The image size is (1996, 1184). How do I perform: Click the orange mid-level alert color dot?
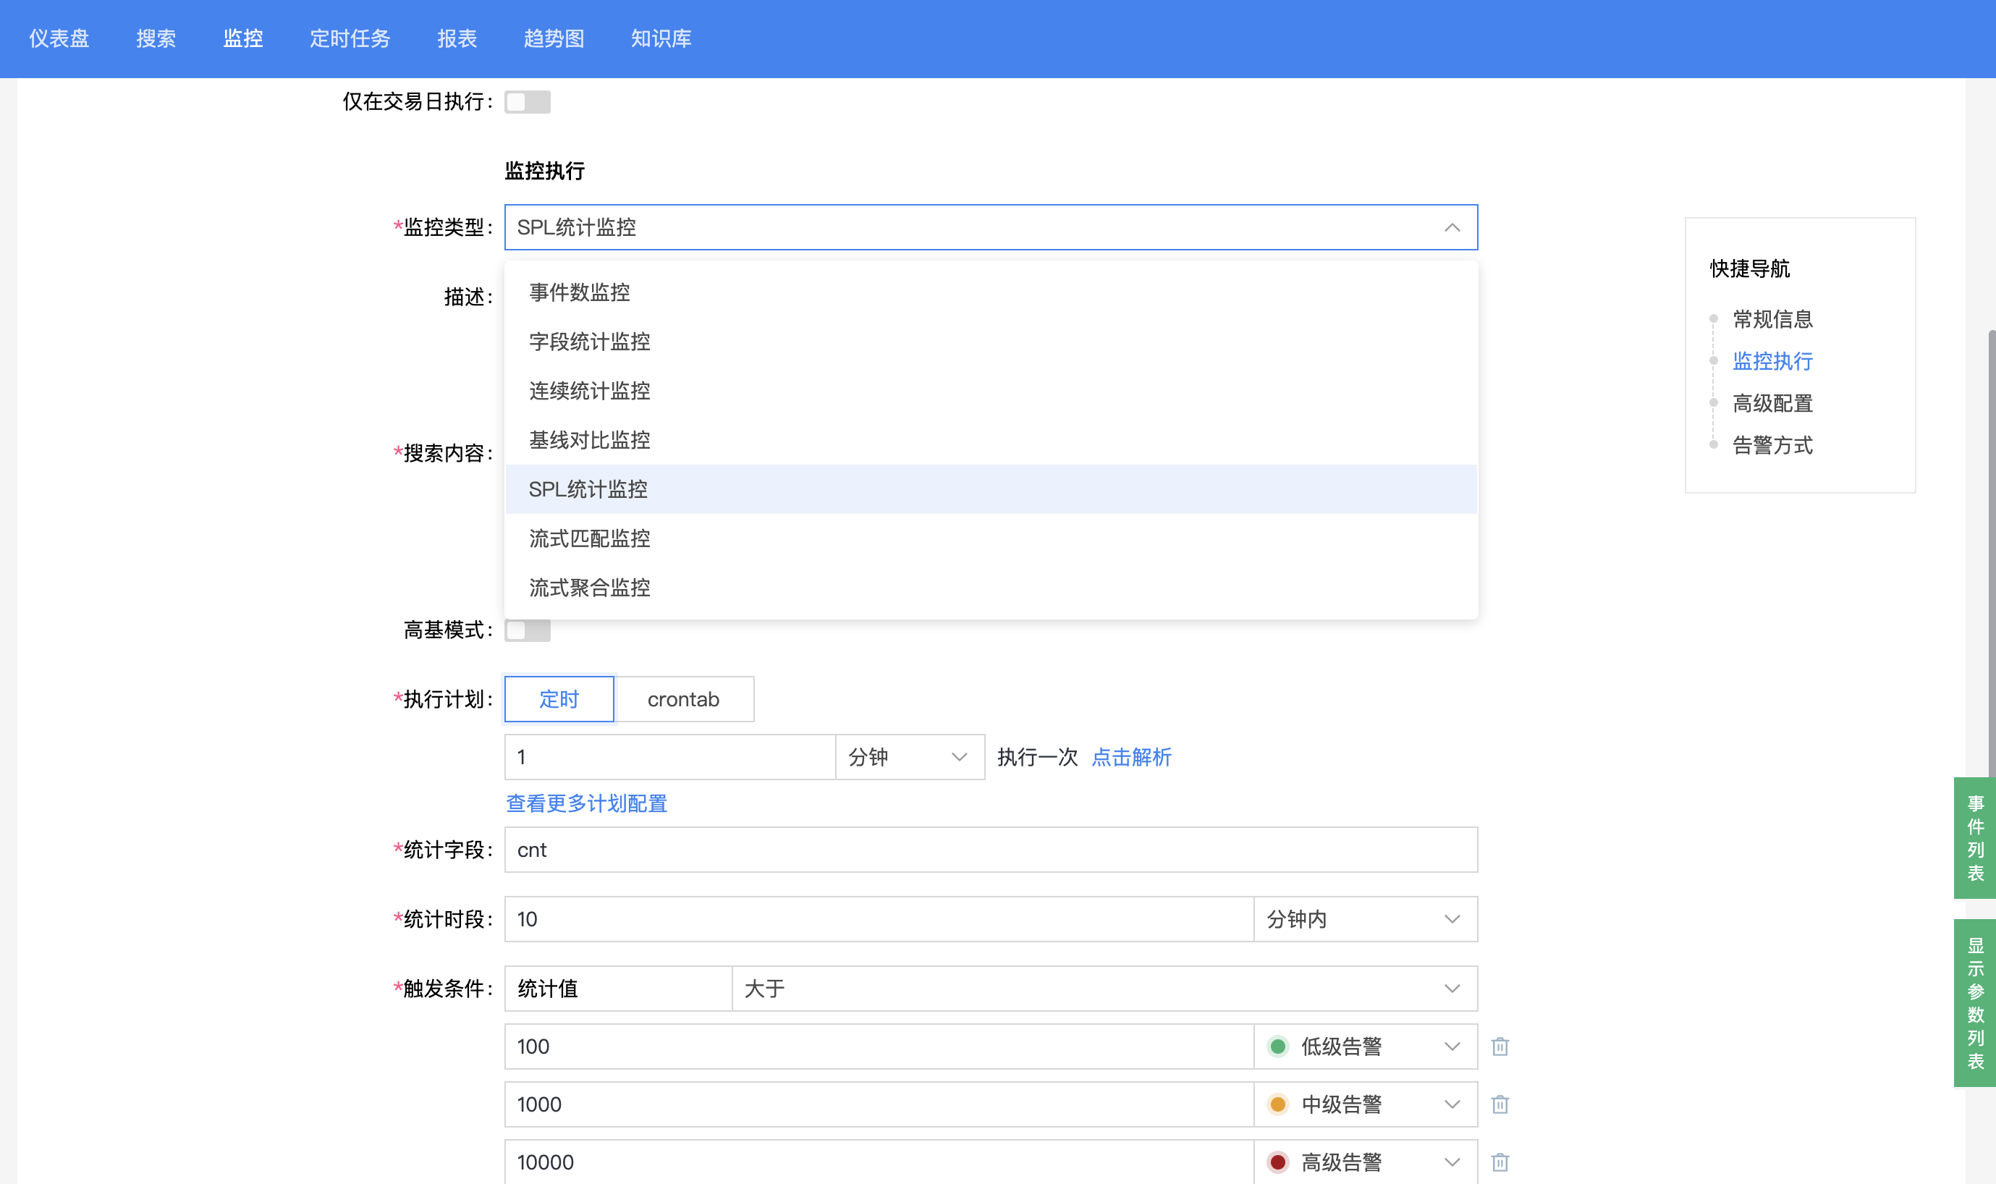point(1277,1104)
